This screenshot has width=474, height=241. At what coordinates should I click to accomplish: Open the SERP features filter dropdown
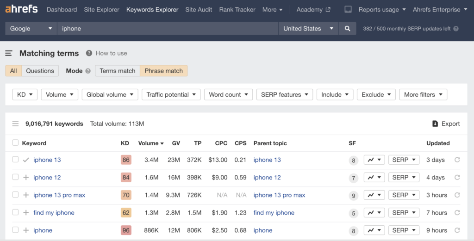[285, 94]
